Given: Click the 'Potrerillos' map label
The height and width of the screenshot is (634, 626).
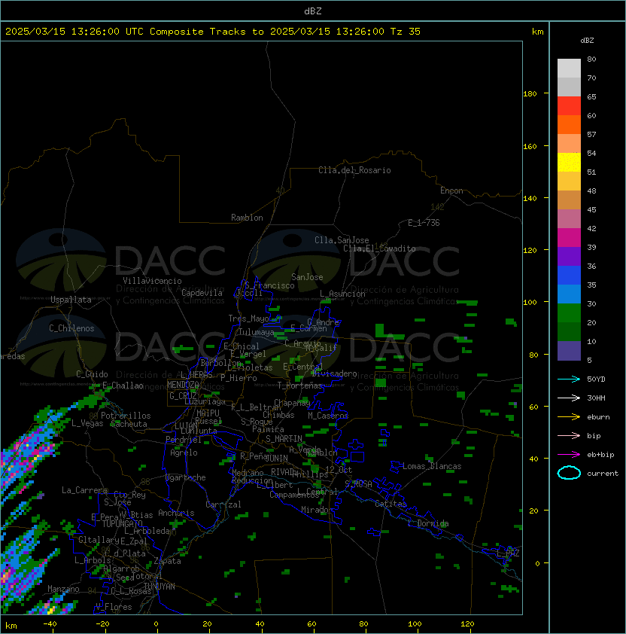Looking at the screenshot, I should coord(126,416).
